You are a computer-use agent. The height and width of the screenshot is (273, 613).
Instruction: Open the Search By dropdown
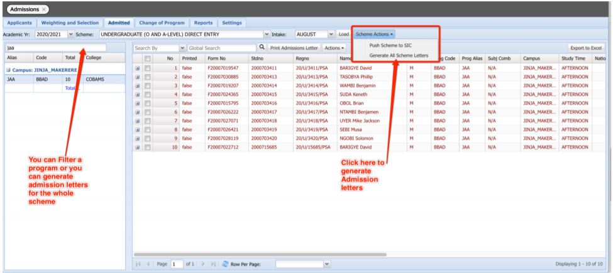click(182, 48)
